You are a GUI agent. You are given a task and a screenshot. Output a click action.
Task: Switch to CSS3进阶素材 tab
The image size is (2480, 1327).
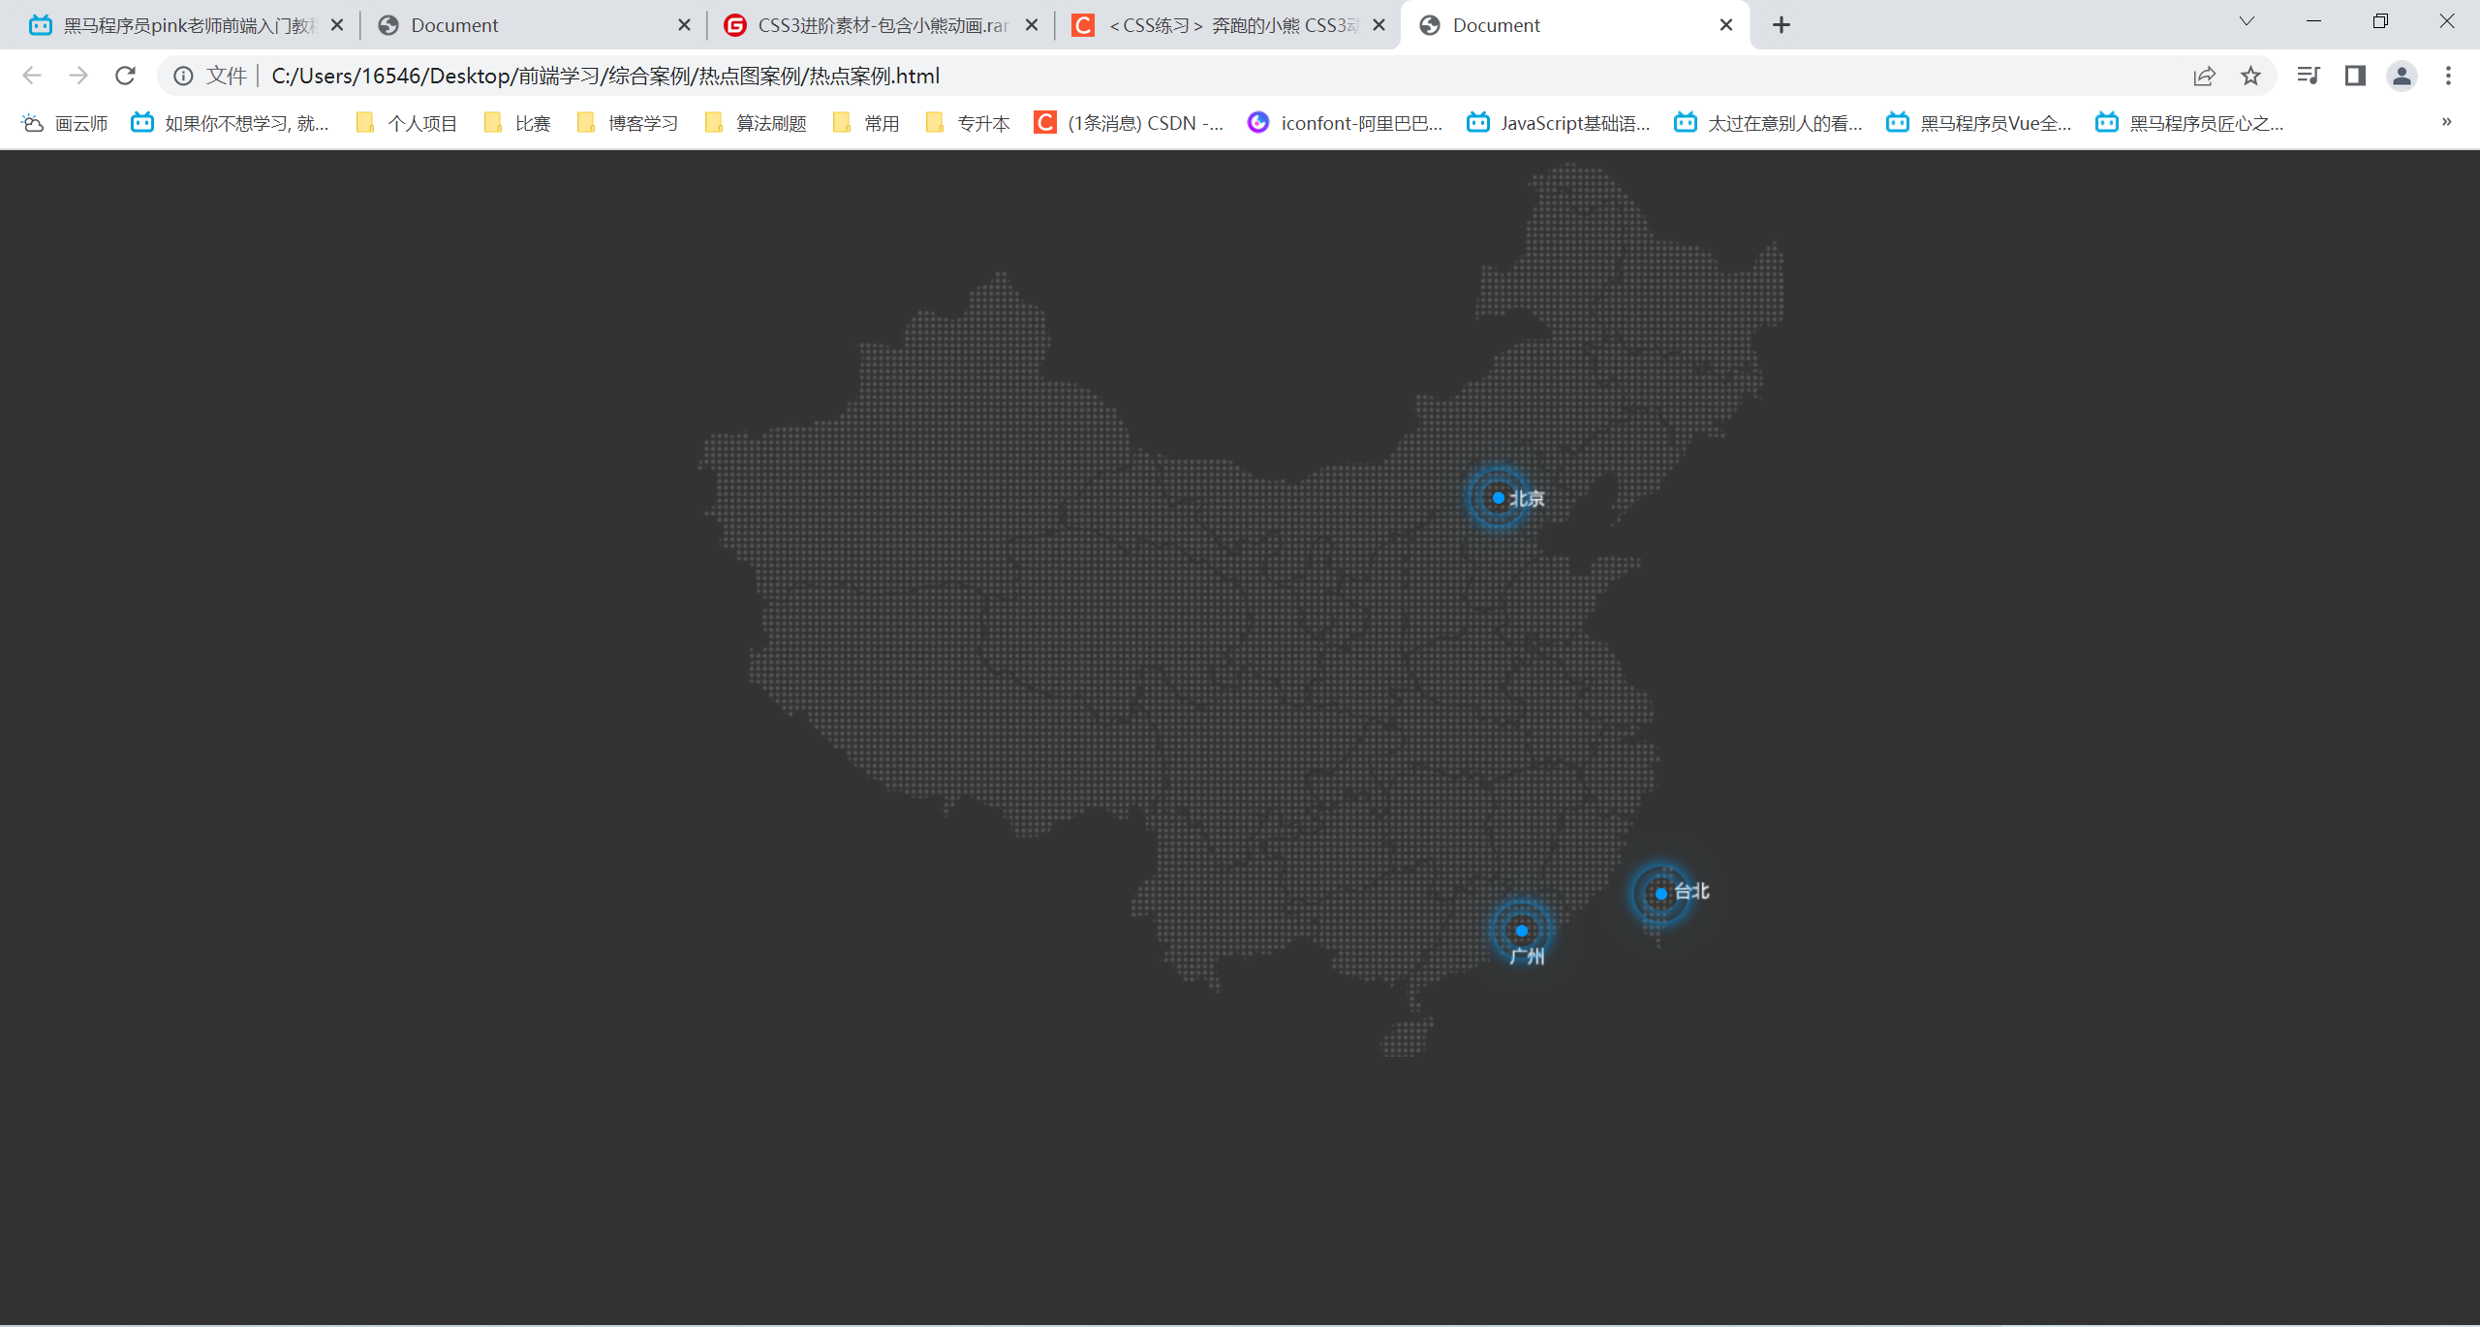pos(880,25)
